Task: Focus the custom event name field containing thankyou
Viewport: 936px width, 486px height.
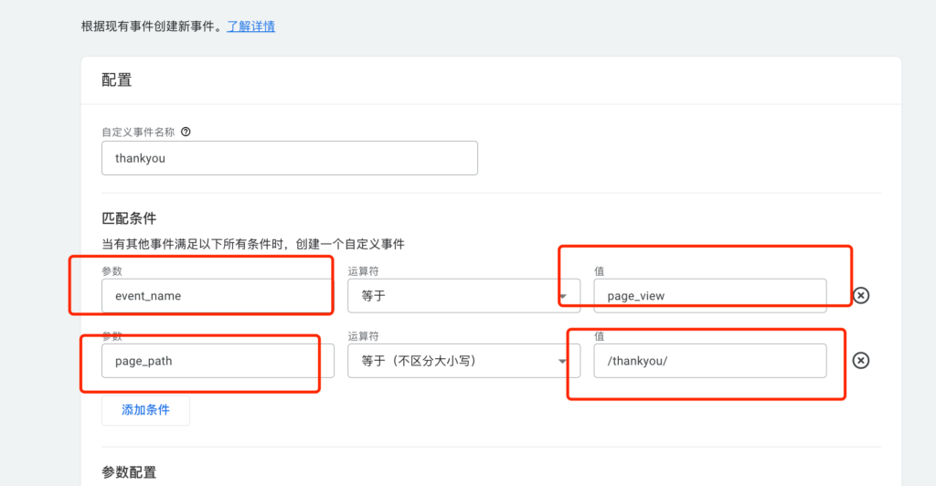Action: (290, 158)
